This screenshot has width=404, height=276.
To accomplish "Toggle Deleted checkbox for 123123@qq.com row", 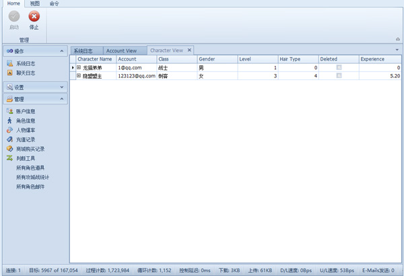I will [339, 75].
